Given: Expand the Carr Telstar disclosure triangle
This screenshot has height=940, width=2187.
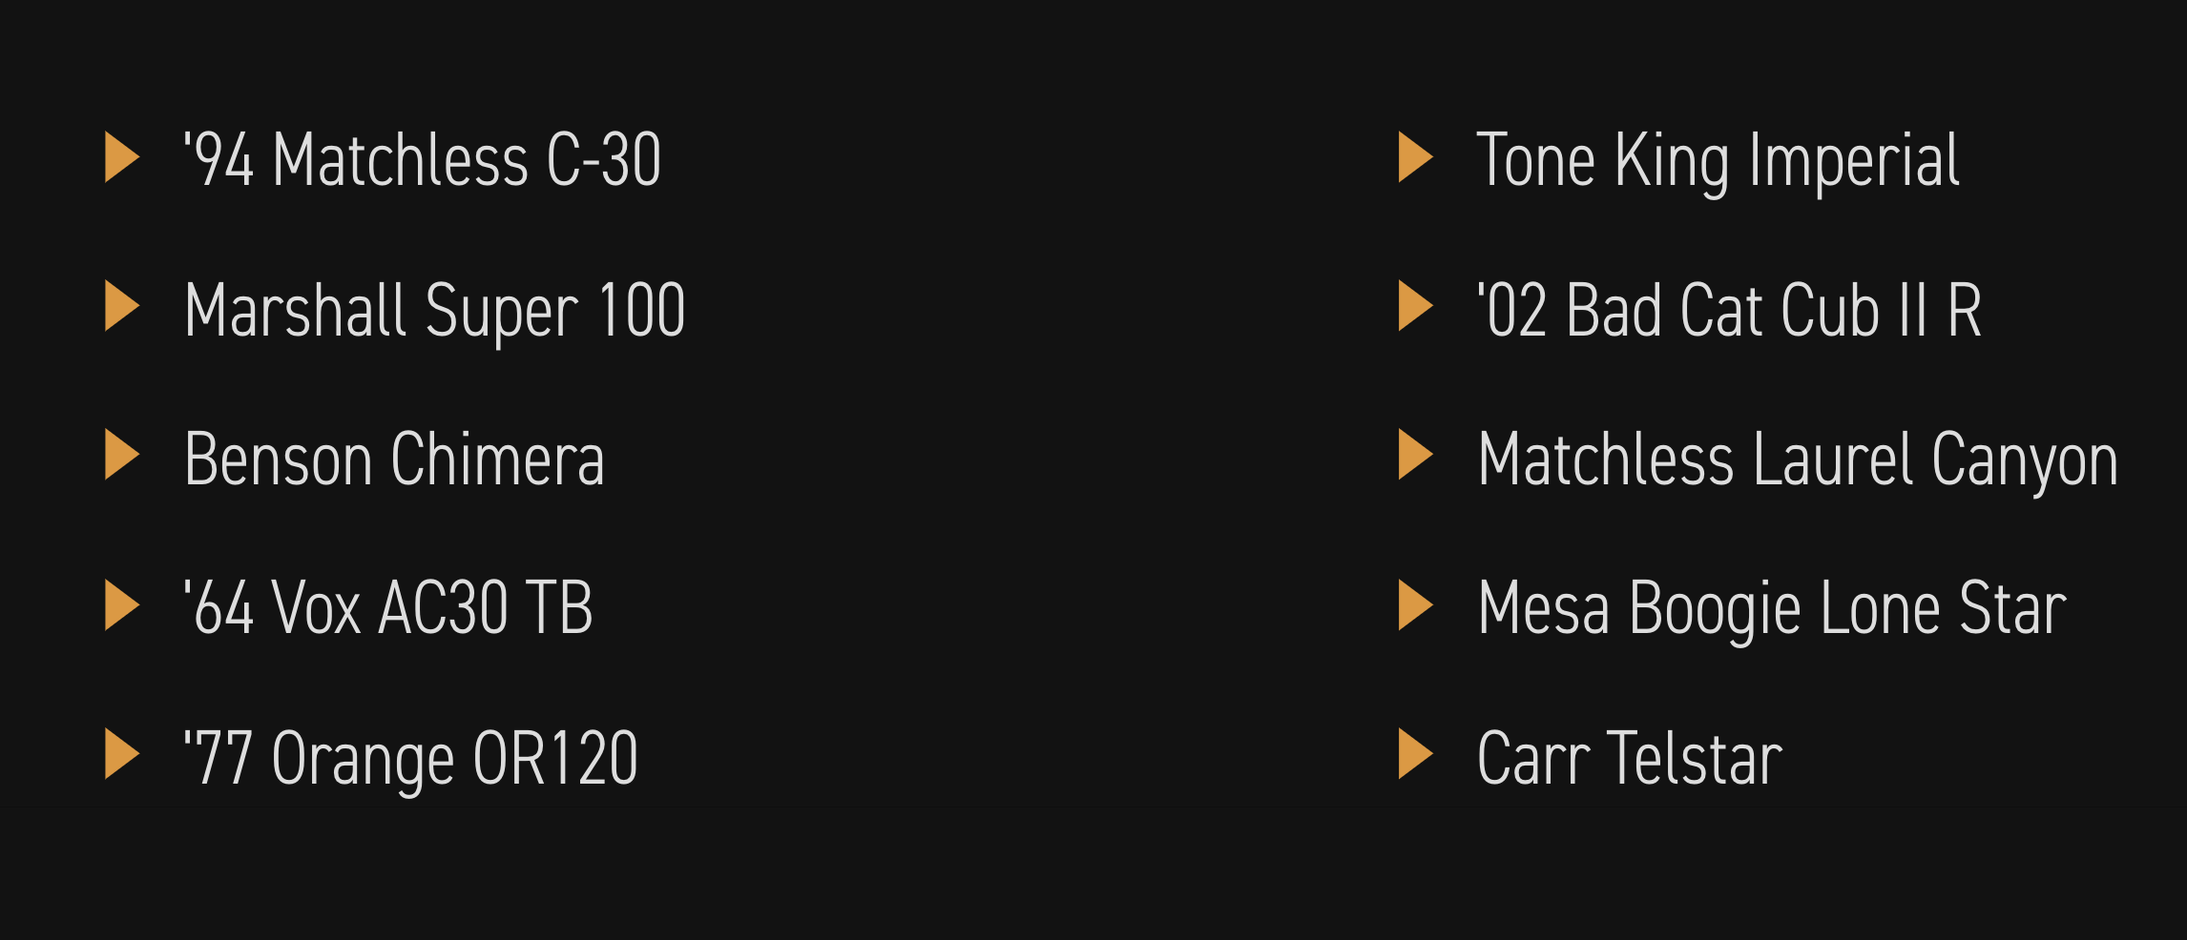Looking at the screenshot, I should [1416, 755].
